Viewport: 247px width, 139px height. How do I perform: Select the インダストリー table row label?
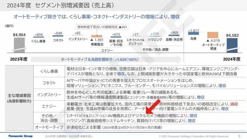(x=49, y=95)
